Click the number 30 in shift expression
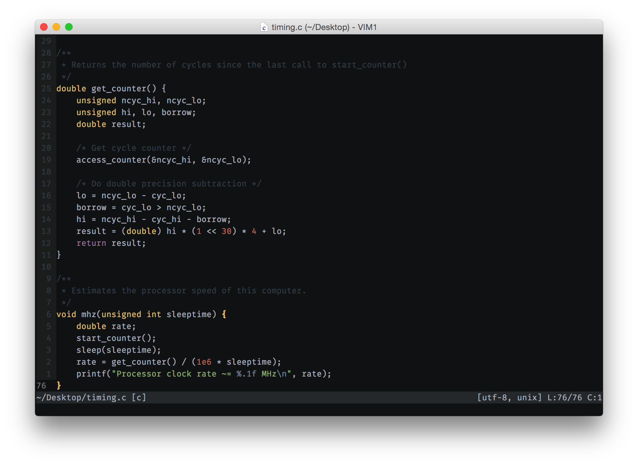638x466 pixels. coord(226,231)
